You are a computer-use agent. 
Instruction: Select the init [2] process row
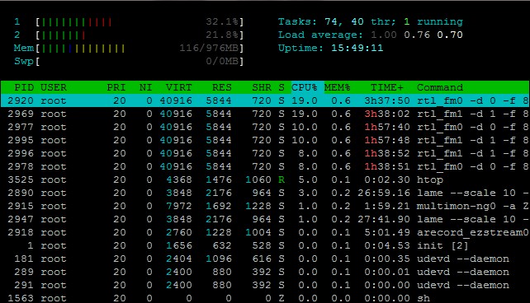coord(265,245)
